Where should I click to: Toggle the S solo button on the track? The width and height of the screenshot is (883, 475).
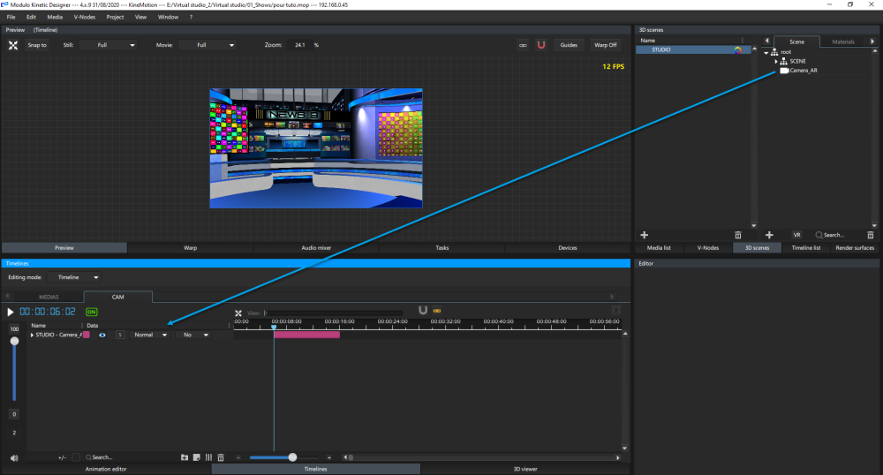click(119, 336)
